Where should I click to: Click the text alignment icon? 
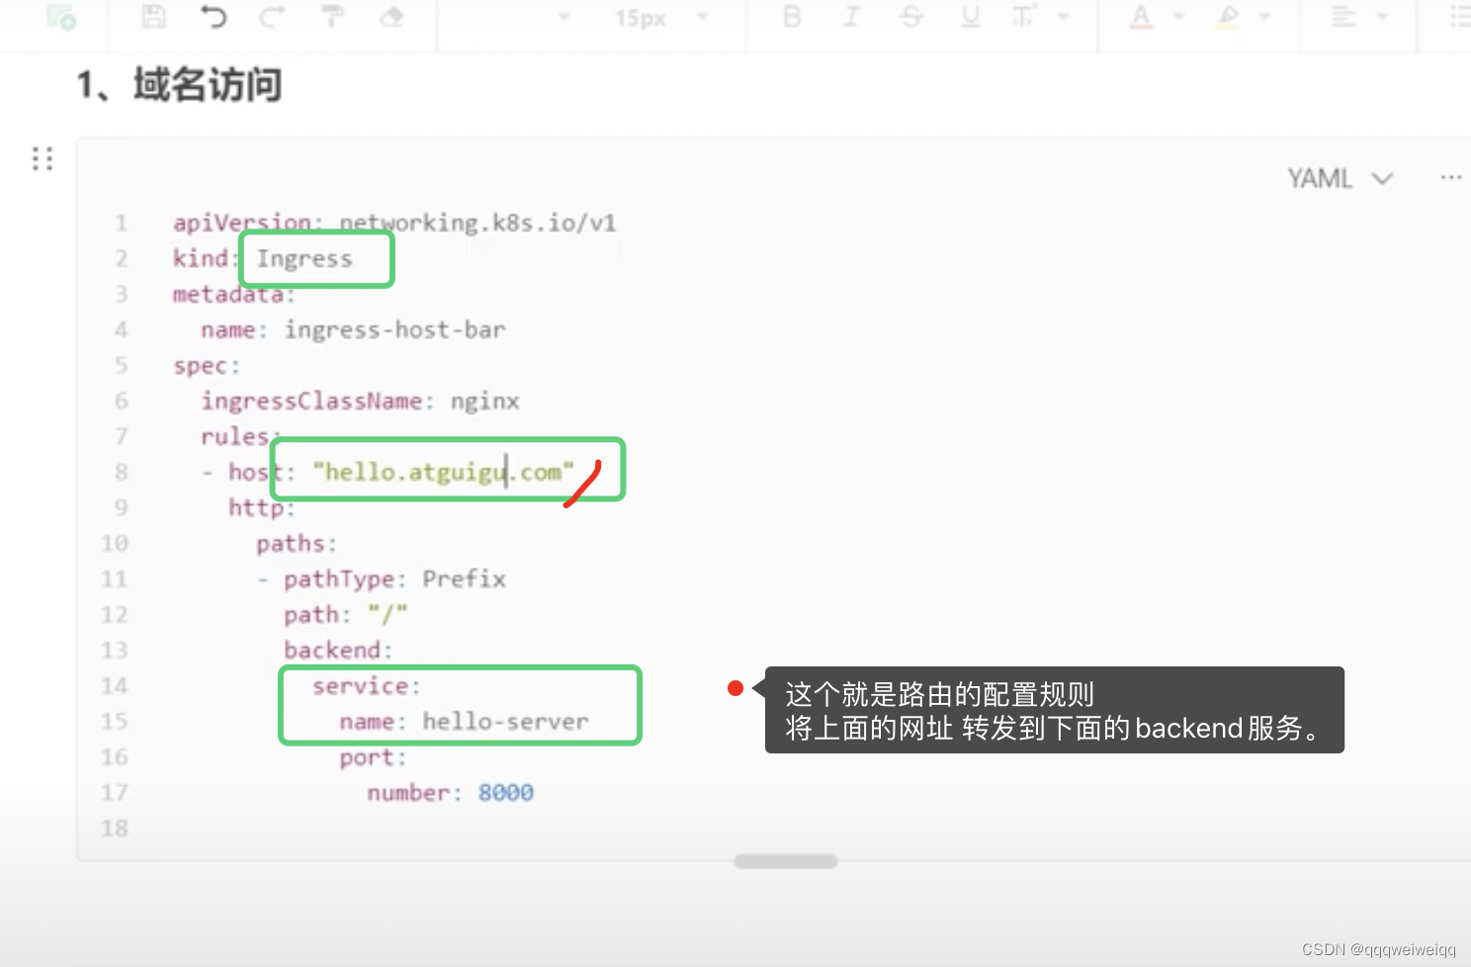point(1343,16)
